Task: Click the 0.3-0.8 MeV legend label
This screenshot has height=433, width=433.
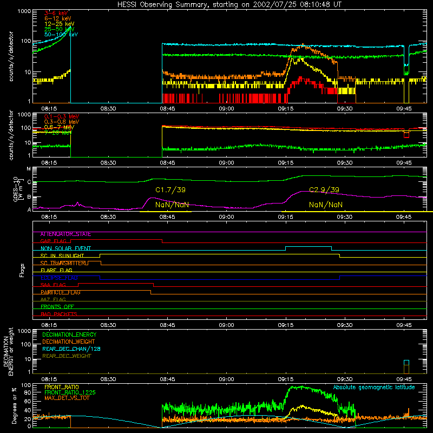Action: click(x=62, y=122)
